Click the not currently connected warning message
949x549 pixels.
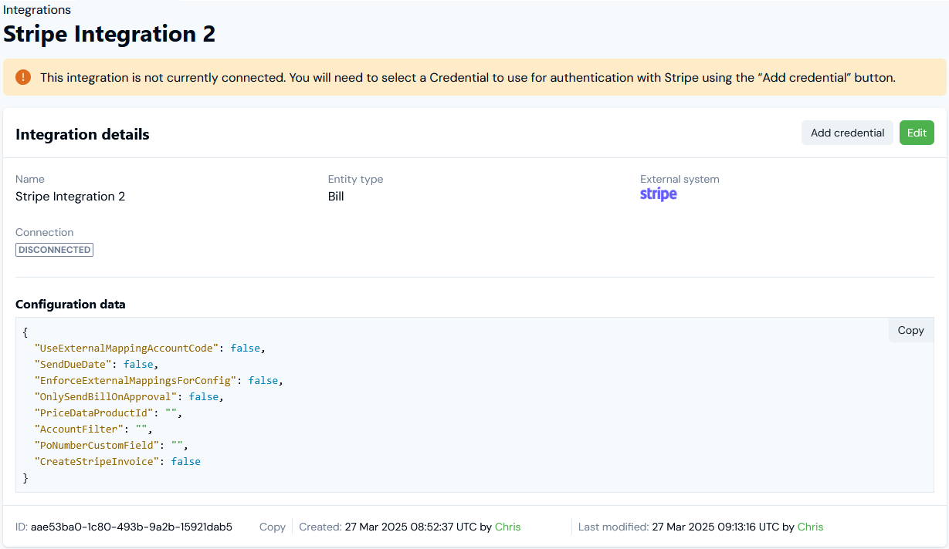(x=468, y=77)
